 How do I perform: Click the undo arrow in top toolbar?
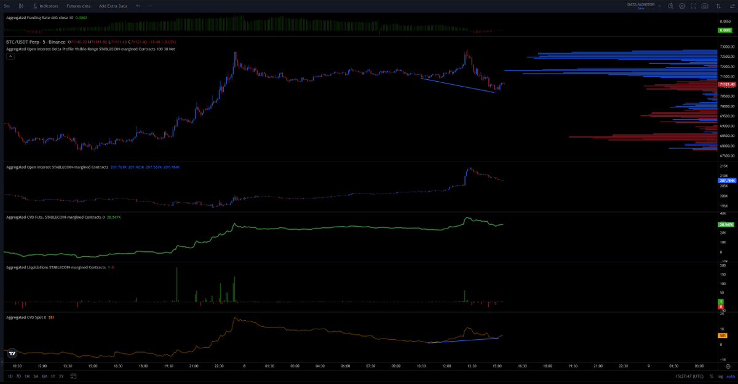click(138, 6)
